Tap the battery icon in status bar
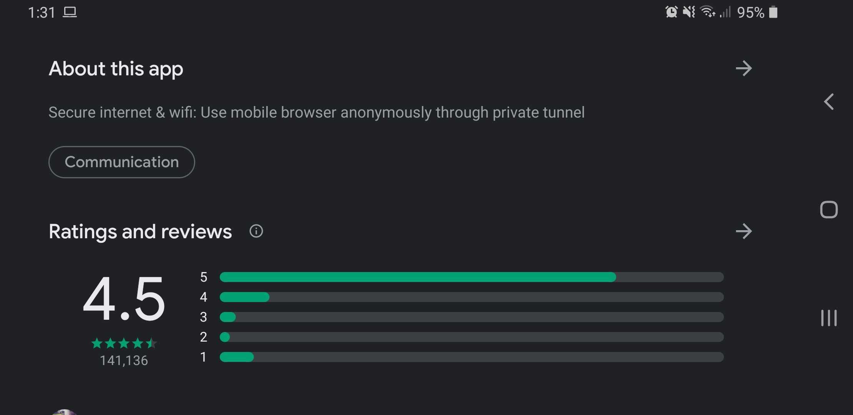The height and width of the screenshot is (415, 853). click(x=773, y=12)
